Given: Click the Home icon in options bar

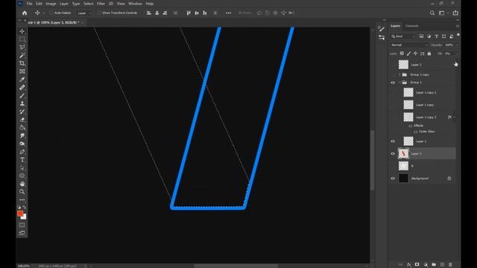Looking at the screenshot, I should pos(25,13).
